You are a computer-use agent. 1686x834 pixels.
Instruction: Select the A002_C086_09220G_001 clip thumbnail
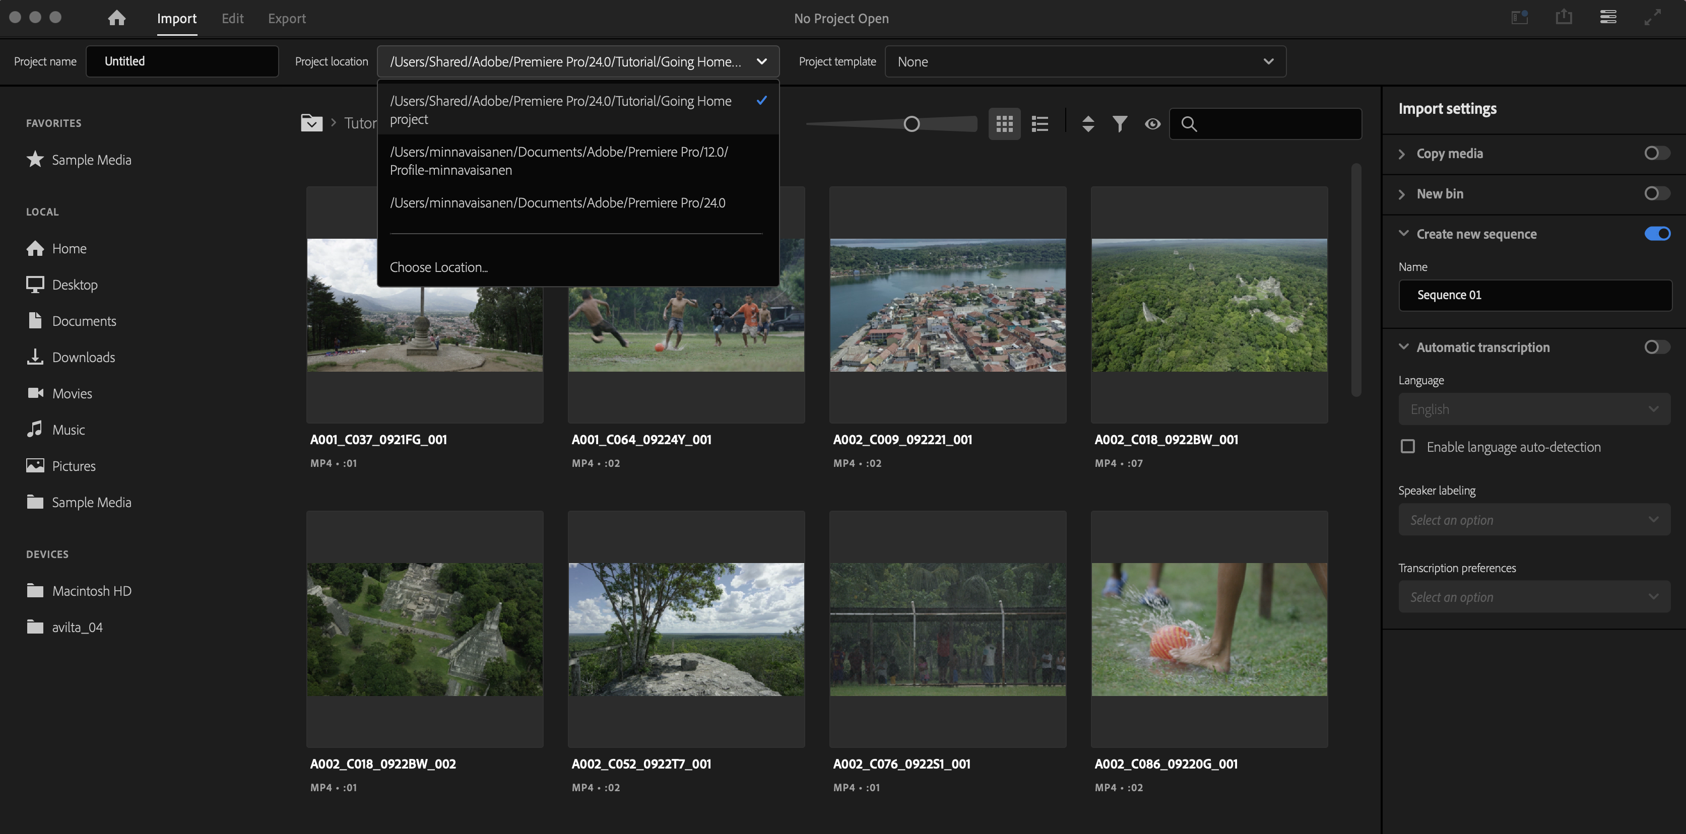tap(1209, 629)
